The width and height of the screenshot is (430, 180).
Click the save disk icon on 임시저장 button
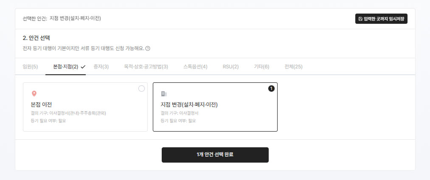(360, 19)
